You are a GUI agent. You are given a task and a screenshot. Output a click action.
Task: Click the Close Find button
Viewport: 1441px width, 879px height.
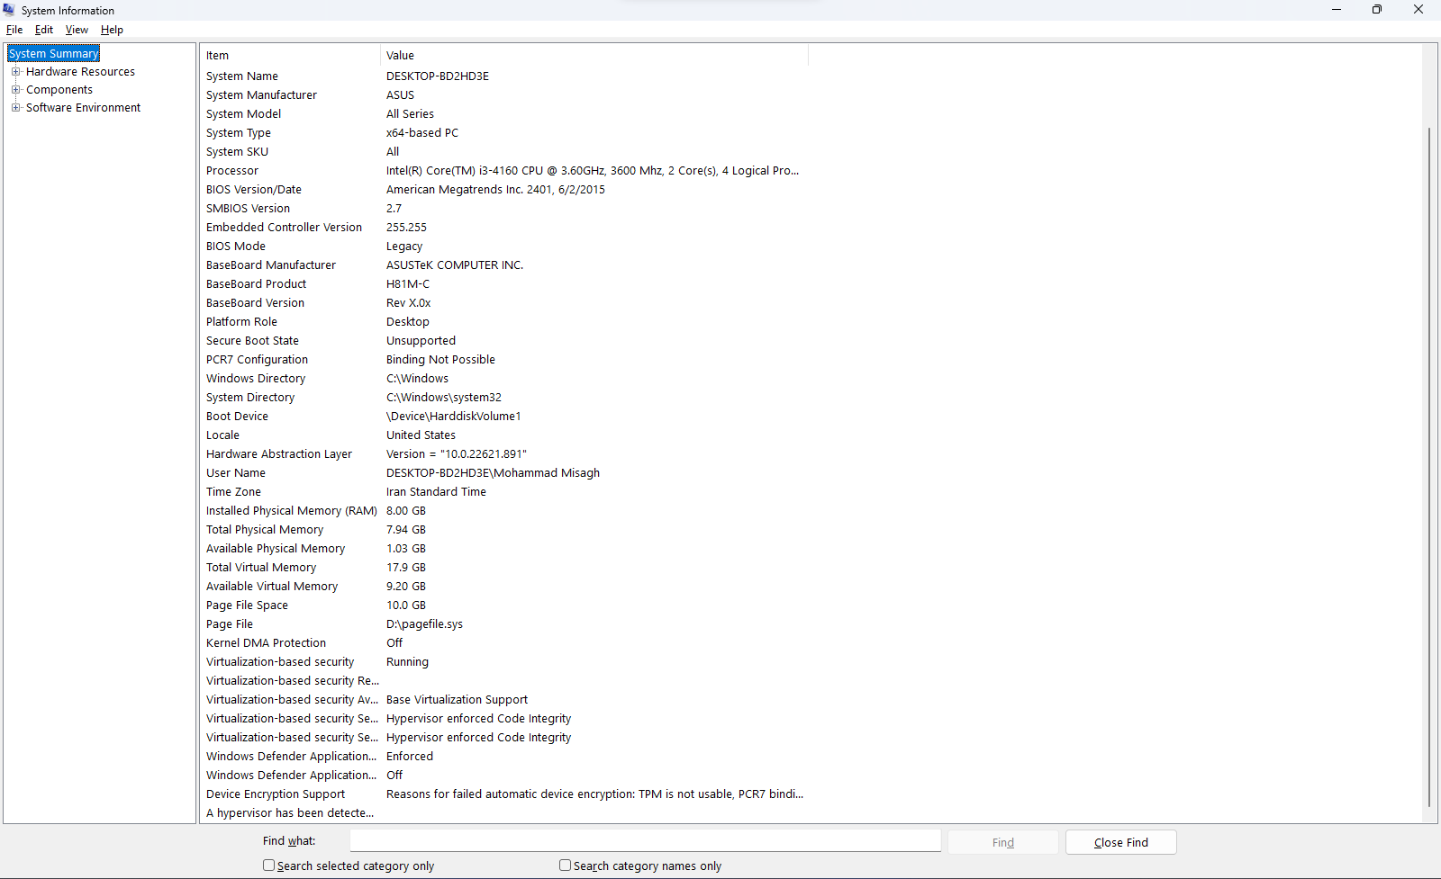(x=1121, y=842)
